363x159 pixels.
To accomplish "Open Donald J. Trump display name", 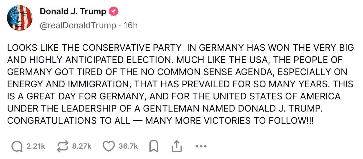I will click(x=73, y=11).
